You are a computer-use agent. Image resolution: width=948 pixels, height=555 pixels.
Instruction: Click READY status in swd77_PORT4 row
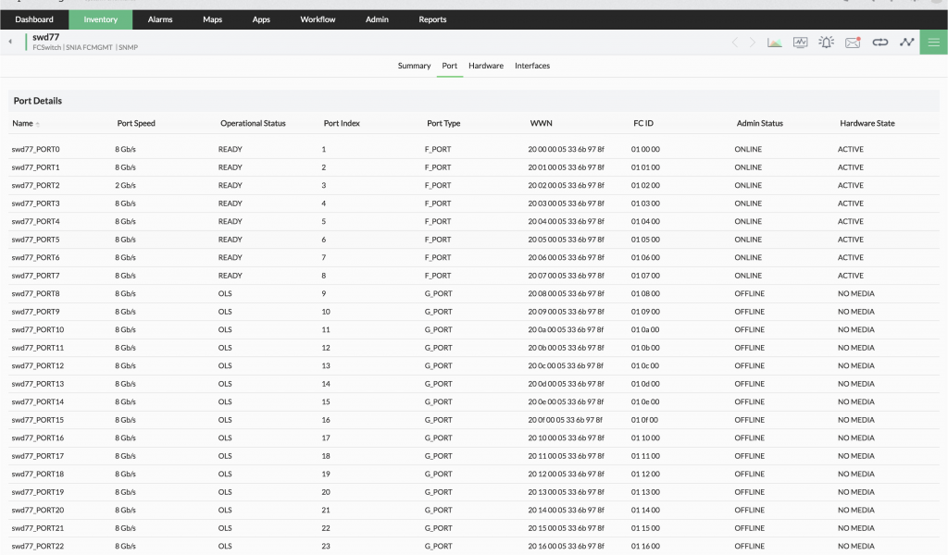231,222
